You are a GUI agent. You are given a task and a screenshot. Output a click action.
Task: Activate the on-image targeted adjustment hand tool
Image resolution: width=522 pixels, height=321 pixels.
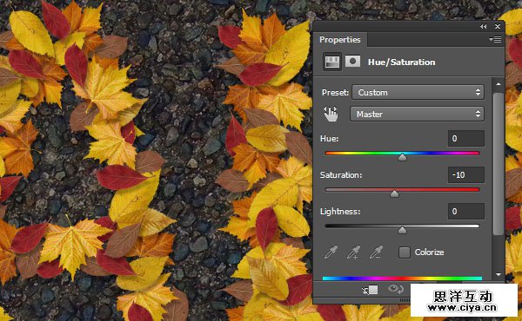click(x=331, y=114)
